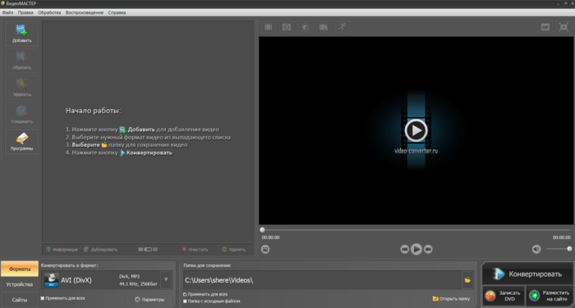
Task: Open the Программы sidebar button
Action: [x=21, y=141]
